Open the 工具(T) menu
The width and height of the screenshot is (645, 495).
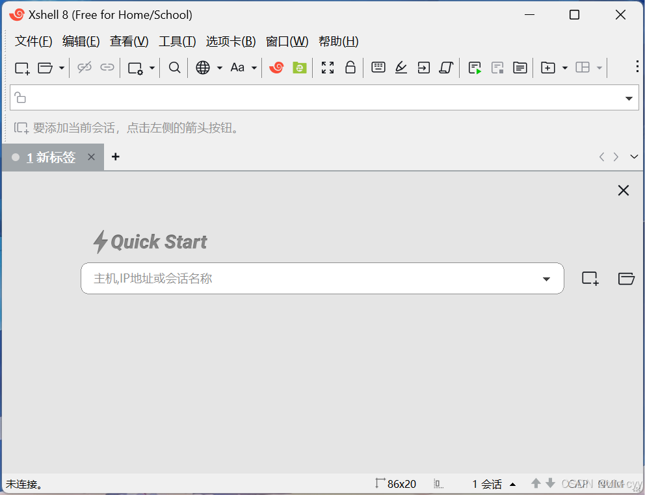click(178, 41)
